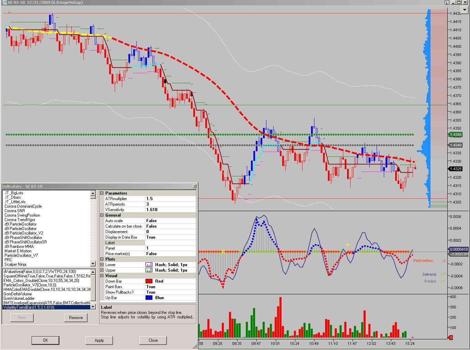Close the Indicators dialog with its X button
This screenshot has height=350, width=470.
click(x=194, y=186)
